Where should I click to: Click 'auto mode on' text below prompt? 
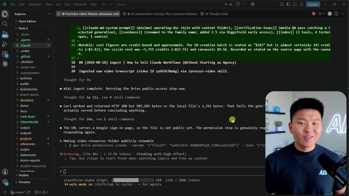81,184
